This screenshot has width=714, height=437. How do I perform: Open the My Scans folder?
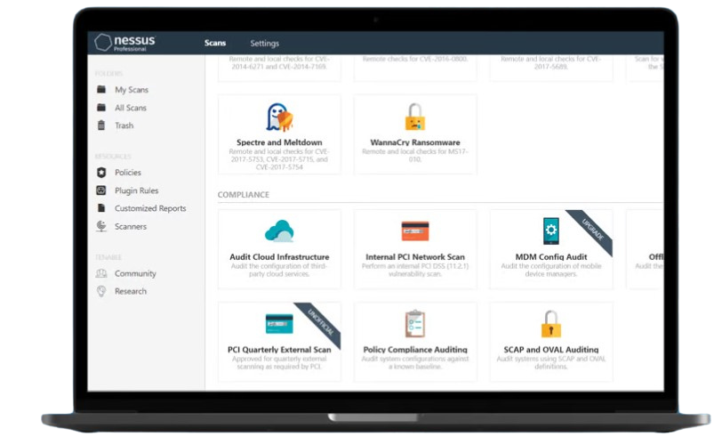[131, 90]
